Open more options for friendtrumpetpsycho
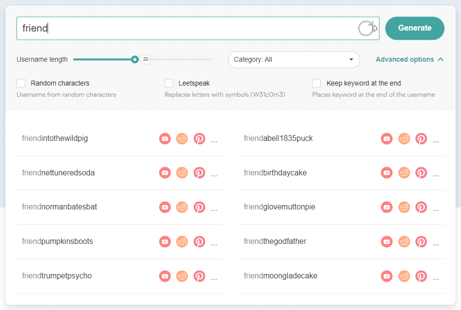 coord(214,279)
